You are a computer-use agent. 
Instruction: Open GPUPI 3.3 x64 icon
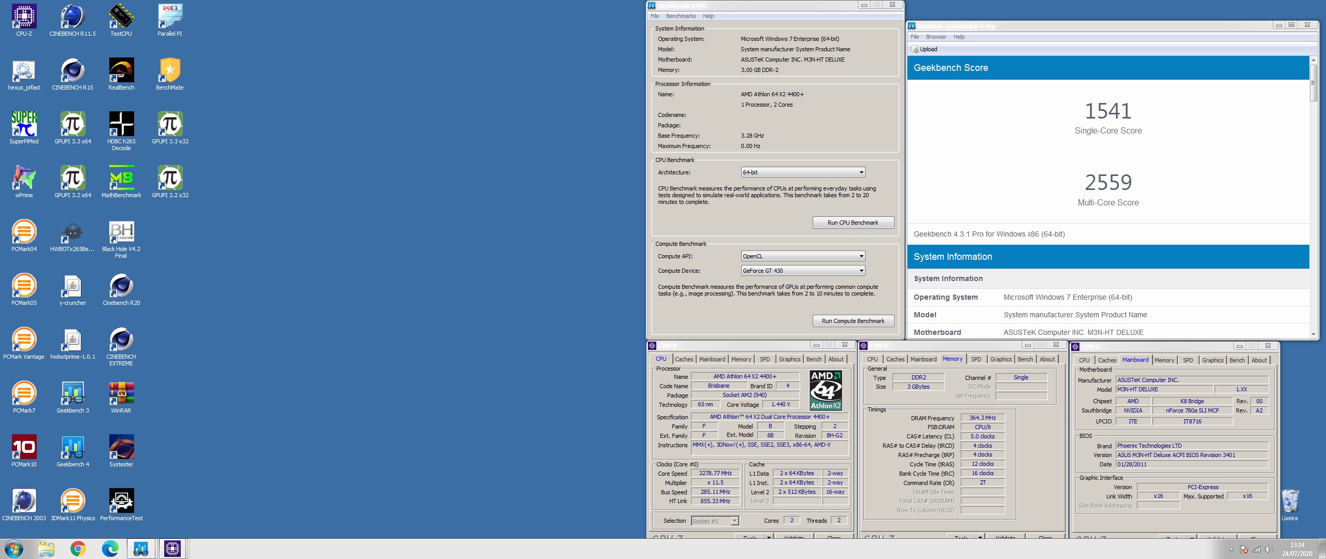[73, 128]
